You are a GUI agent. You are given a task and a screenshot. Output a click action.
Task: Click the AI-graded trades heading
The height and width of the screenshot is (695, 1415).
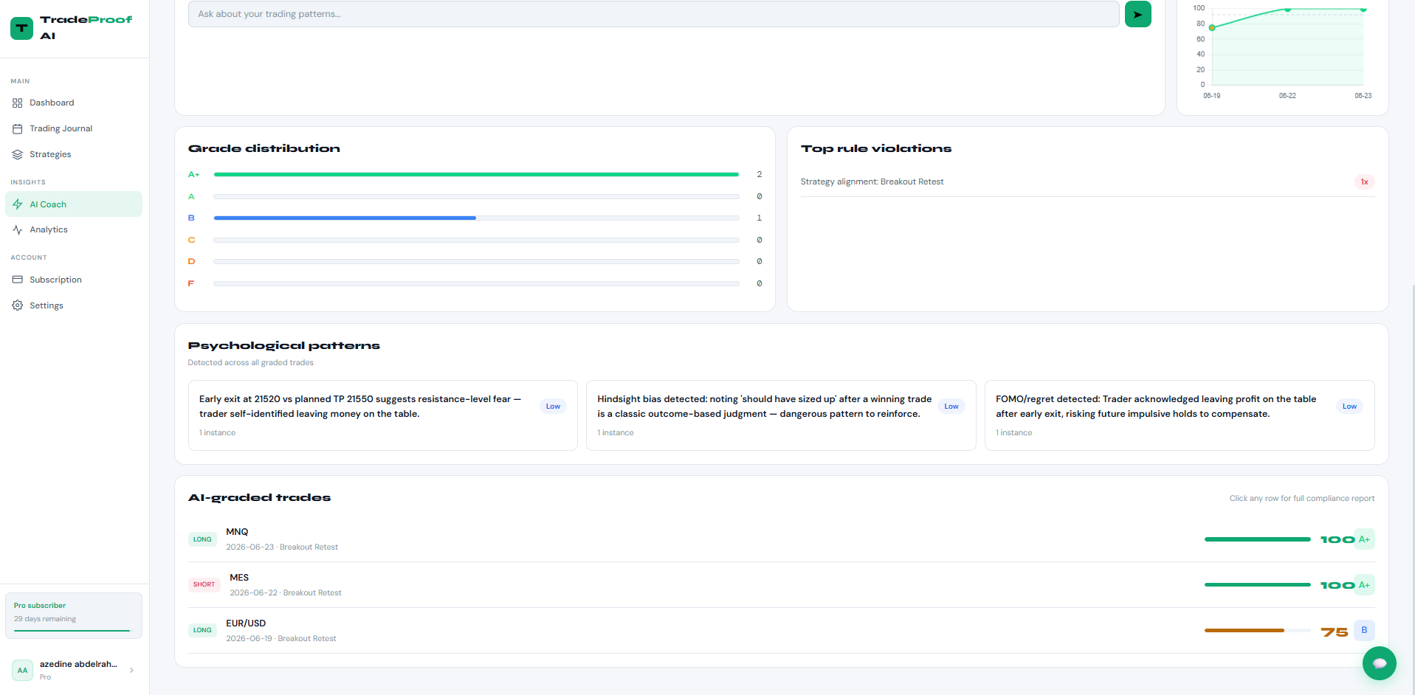[259, 498]
